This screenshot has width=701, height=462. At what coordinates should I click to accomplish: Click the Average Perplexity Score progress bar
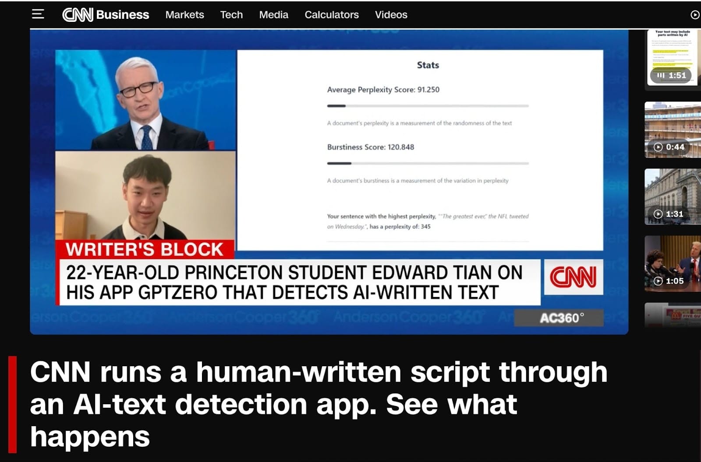(x=427, y=105)
